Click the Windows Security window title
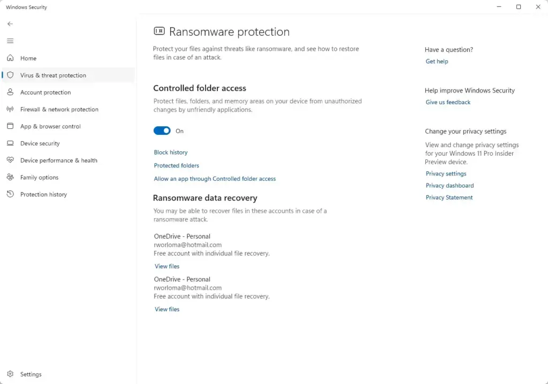Viewport: 548px width, 384px height. point(26,7)
